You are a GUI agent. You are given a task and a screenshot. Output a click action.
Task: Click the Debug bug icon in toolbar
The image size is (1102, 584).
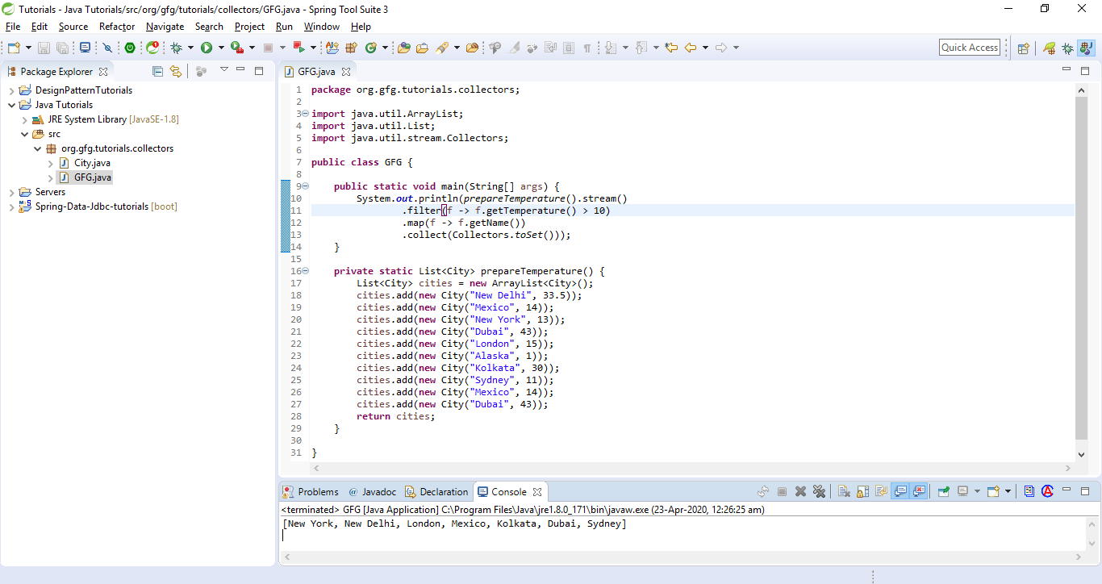point(176,48)
